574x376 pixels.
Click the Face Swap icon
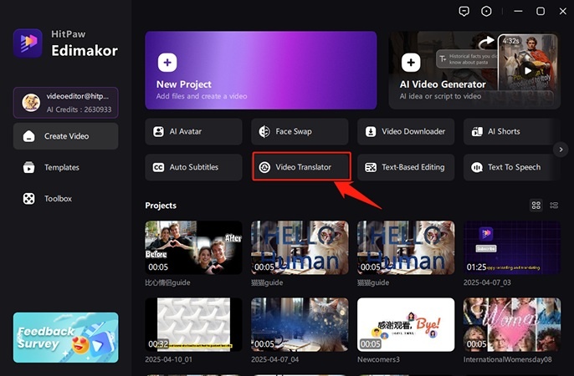264,131
